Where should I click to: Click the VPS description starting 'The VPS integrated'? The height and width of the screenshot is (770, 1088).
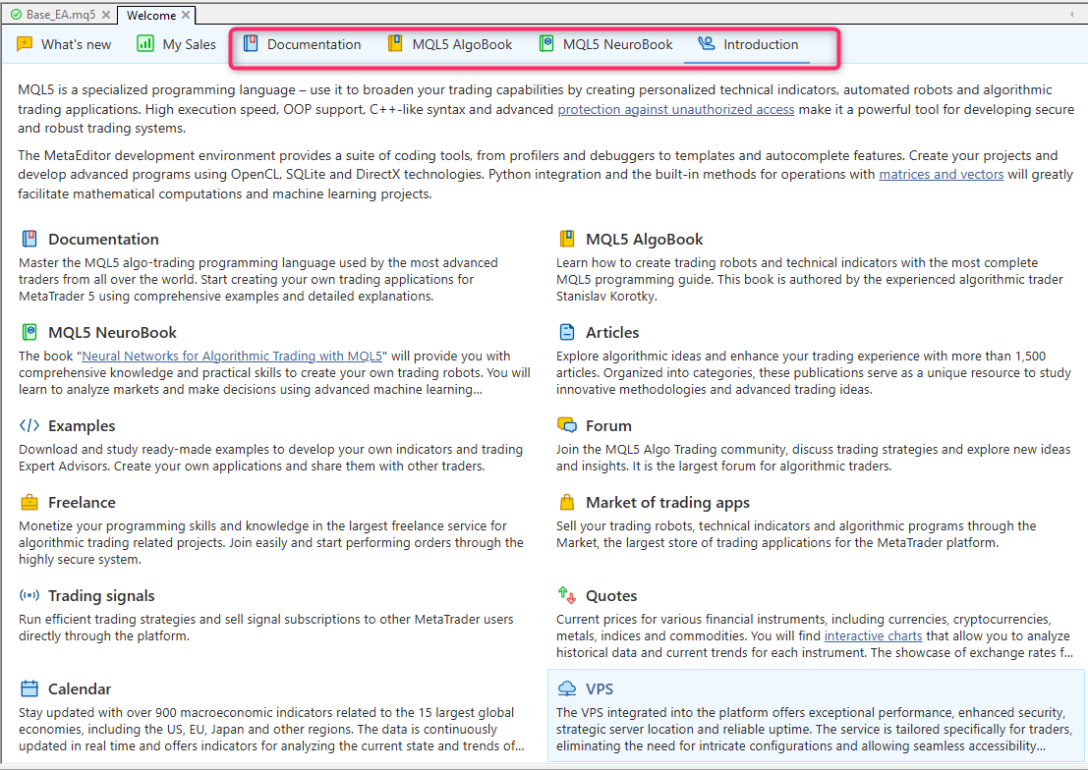pos(814,729)
